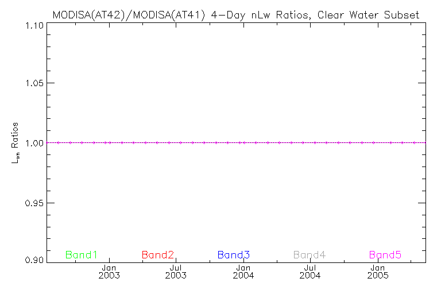Click the x-axis label Jan 2005

(x=378, y=272)
